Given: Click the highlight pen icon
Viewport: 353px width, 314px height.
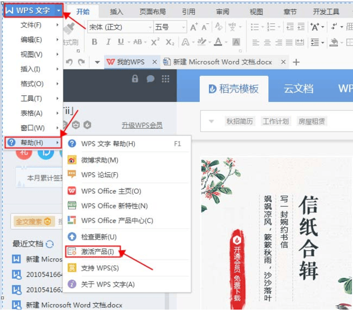Looking at the screenshot, I should point(202,42).
